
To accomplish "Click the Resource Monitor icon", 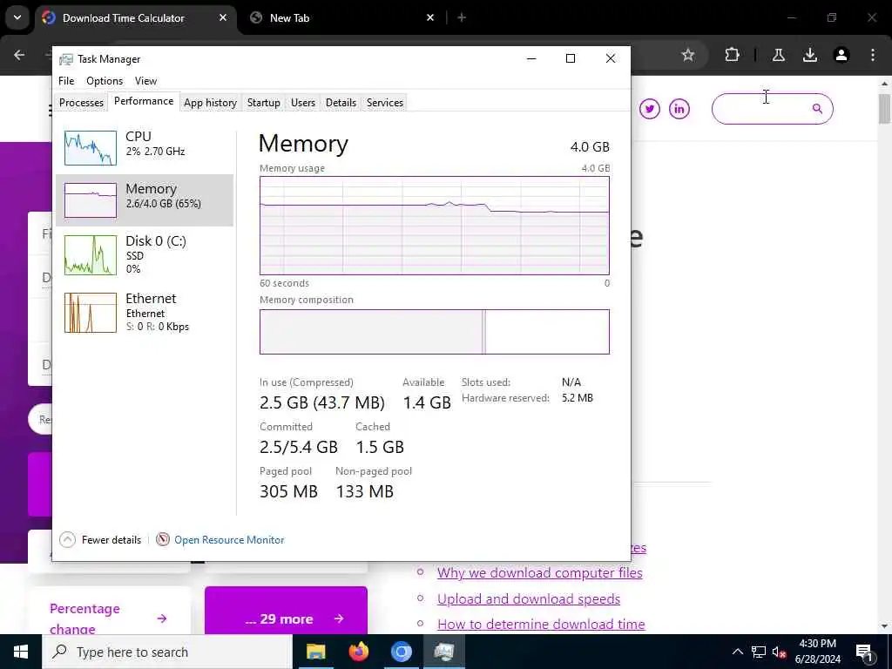I will pyautogui.click(x=163, y=539).
